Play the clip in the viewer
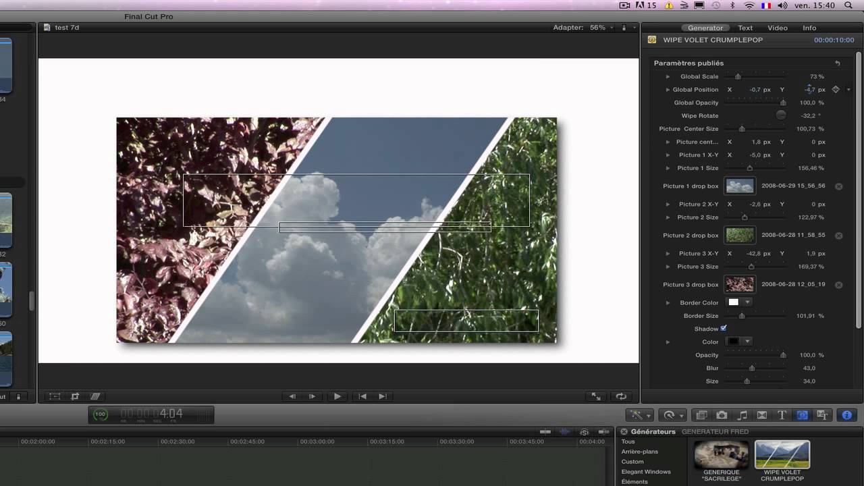The height and width of the screenshot is (486, 864). coord(337,396)
